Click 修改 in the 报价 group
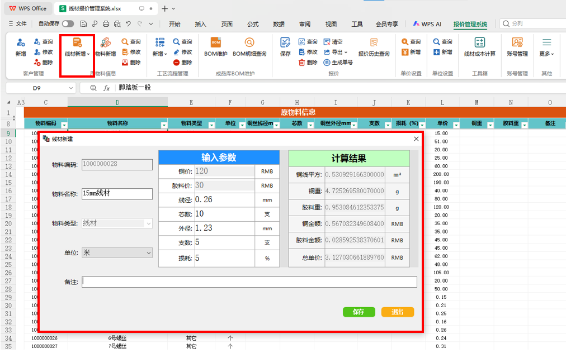Image resolution: width=566 pixels, height=353 pixels. pyautogui.click(x=308, y=52)
